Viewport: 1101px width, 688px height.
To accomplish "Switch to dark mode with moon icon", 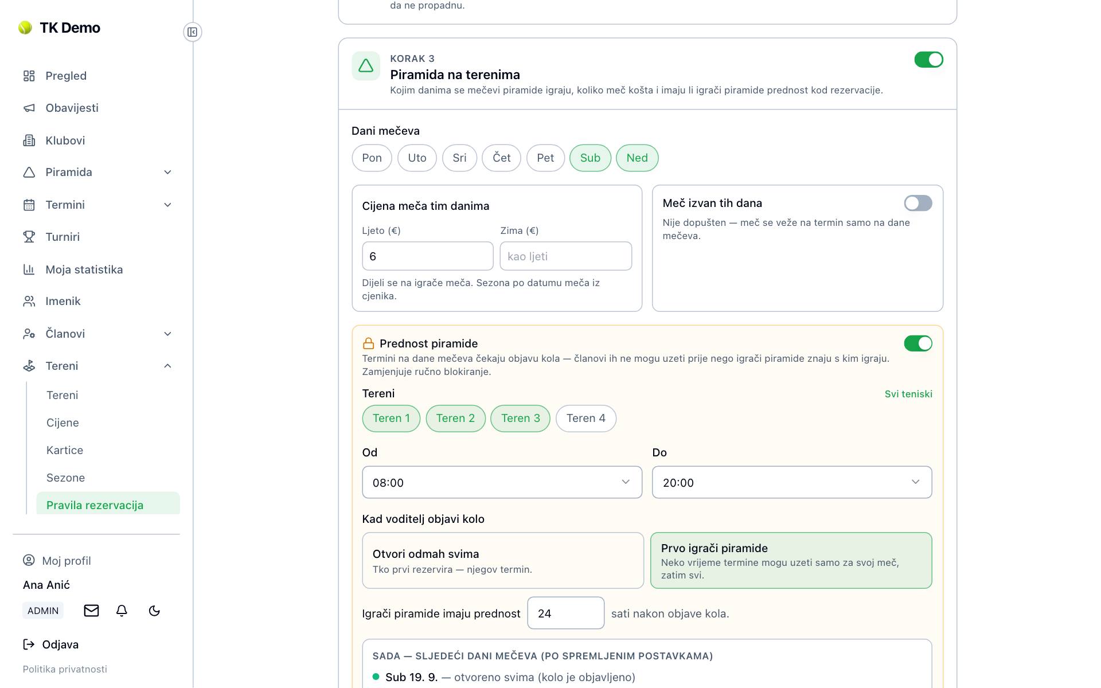I will (x=154, y=611).
